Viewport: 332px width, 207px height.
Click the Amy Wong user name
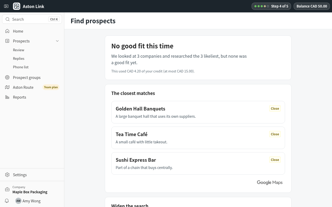point(31,201)
